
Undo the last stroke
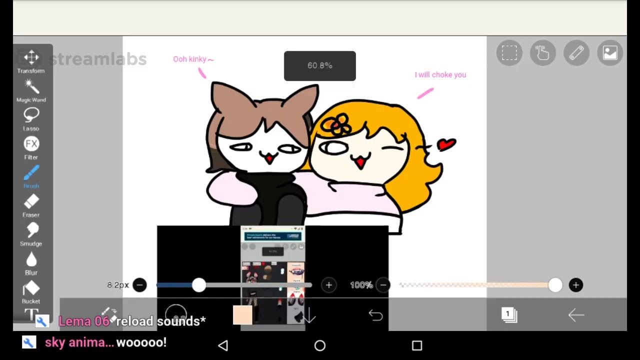(375, 315)
